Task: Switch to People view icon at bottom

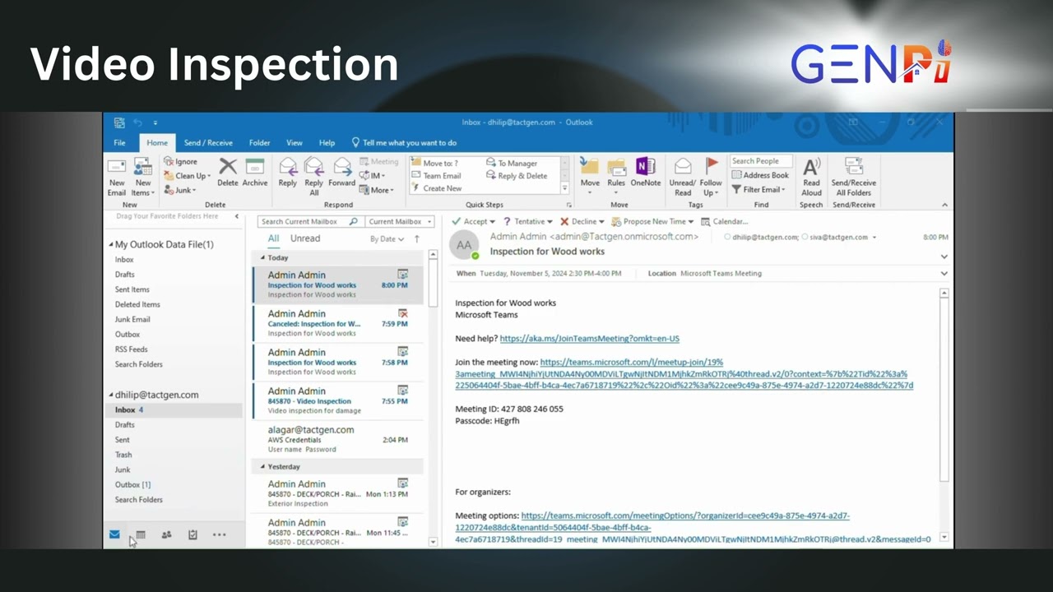Action: [166, 534]
